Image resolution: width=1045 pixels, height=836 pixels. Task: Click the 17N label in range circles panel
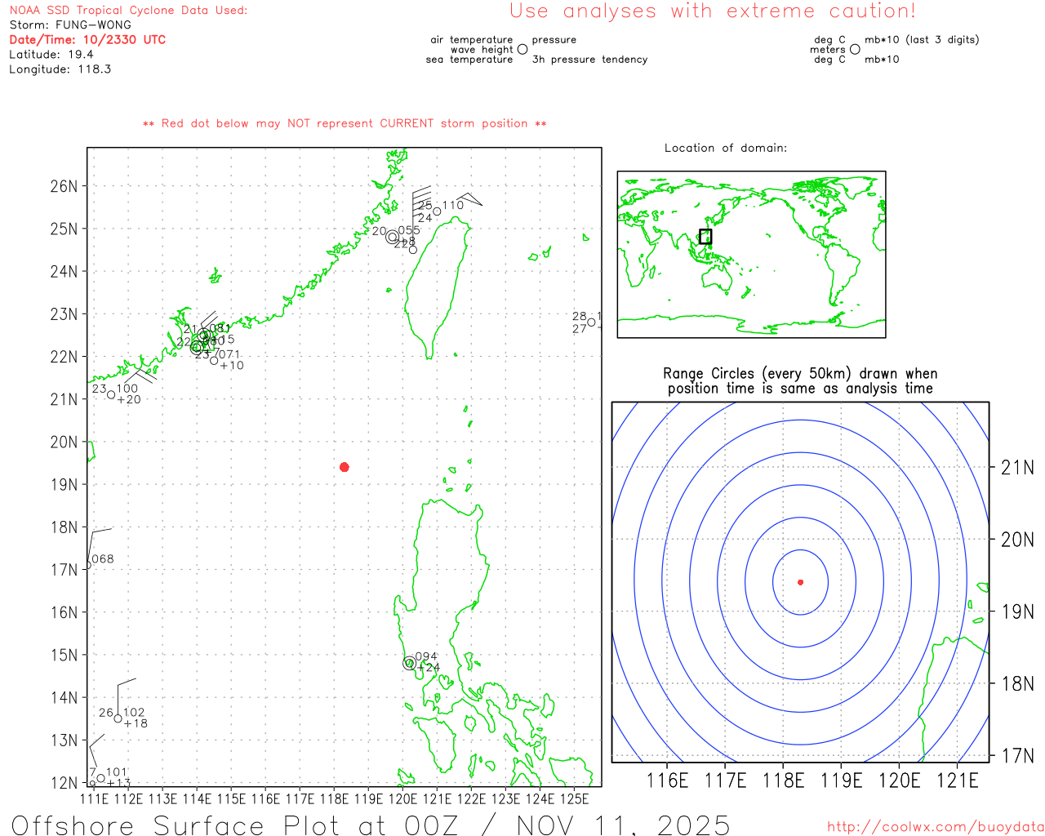1017,756
